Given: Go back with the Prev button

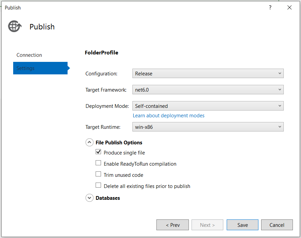Looking at the screenshot, I should click(x=173, y=225).
